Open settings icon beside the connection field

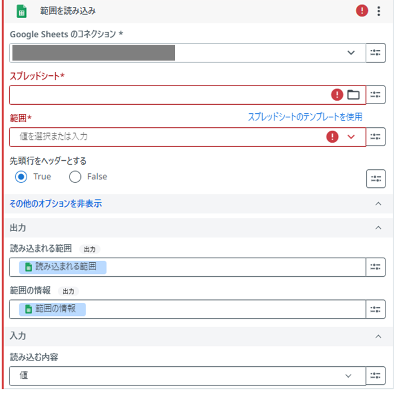click(375, 53)
